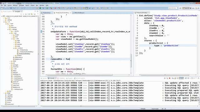
Task: Toggle the highlighted toolbar button in main toolbar
Action: point(87,8)
